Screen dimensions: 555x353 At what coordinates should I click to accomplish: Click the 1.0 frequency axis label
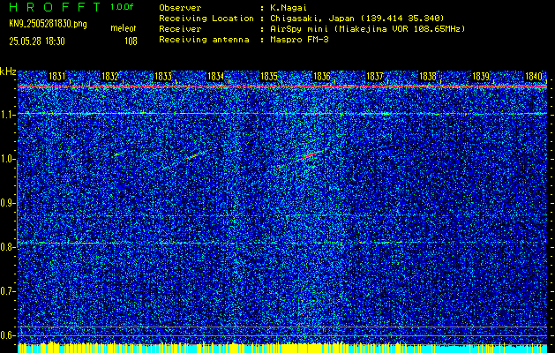(x=8, y=160)
